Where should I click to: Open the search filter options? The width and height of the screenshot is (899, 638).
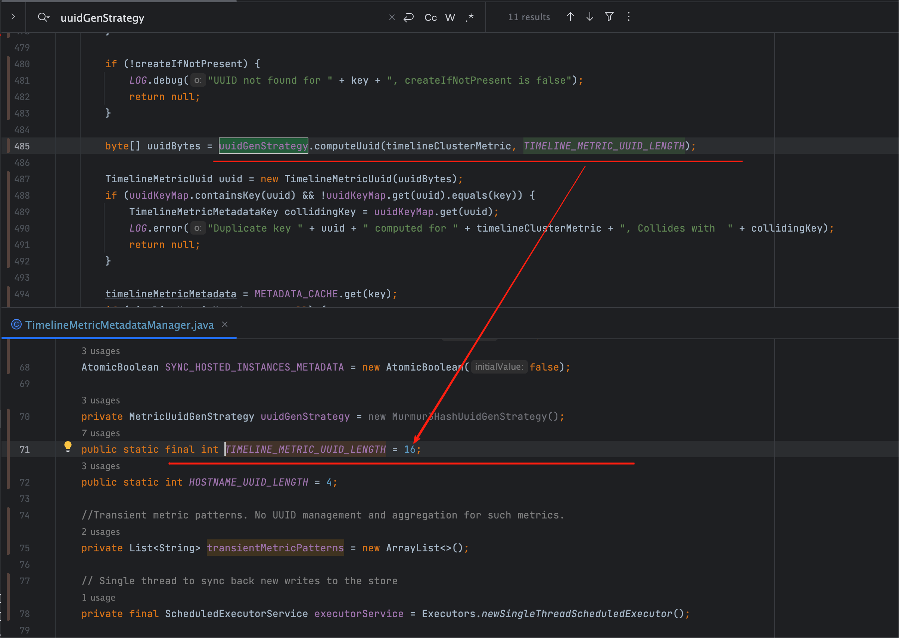pos(609,17)
